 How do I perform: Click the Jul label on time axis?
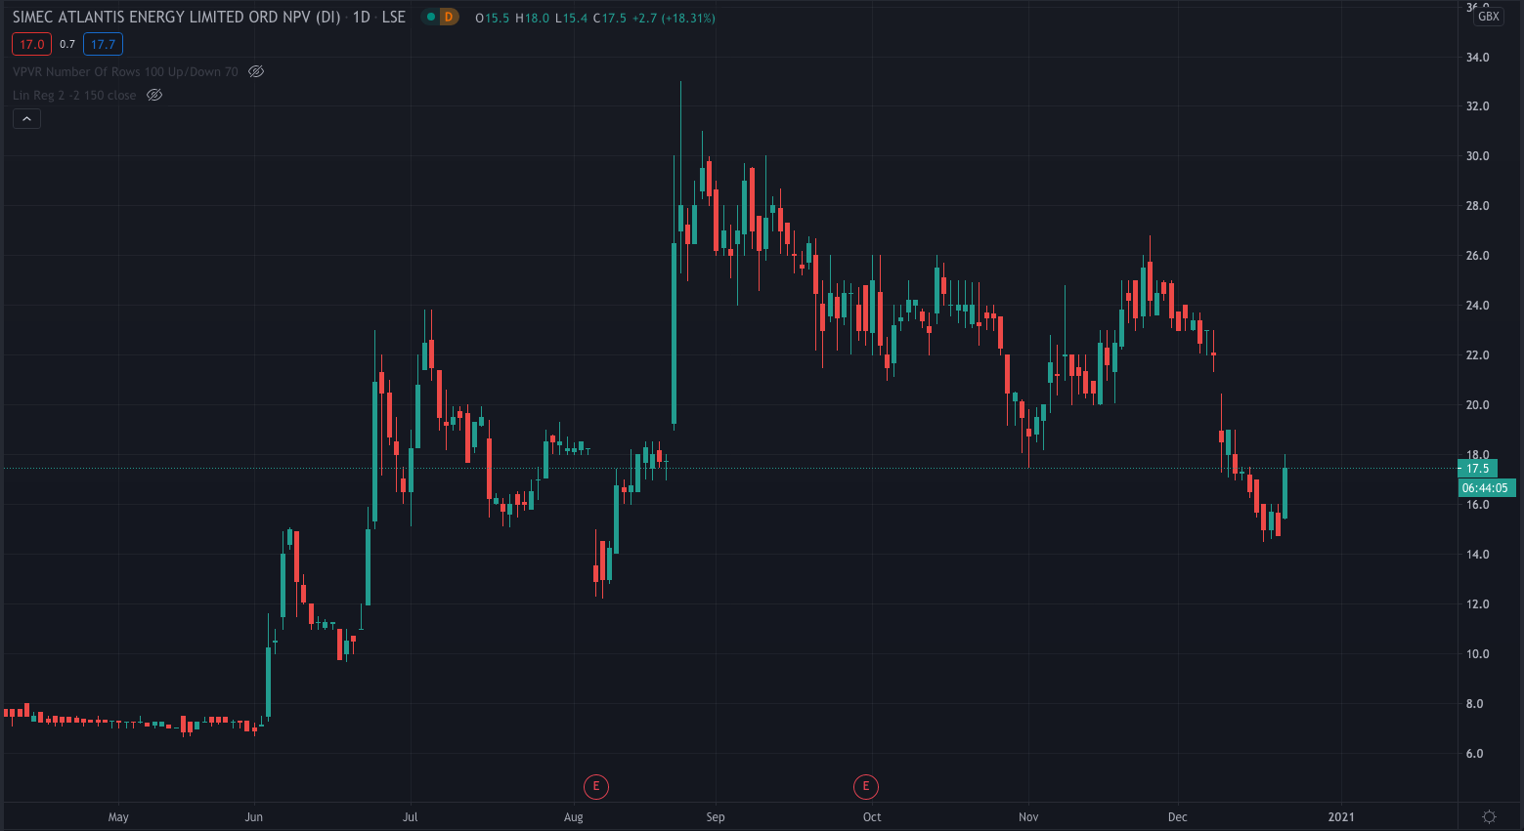pyautogui.click(x=411, y=817)
